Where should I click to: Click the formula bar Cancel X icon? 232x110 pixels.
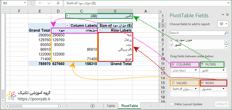tap(40, 3)
